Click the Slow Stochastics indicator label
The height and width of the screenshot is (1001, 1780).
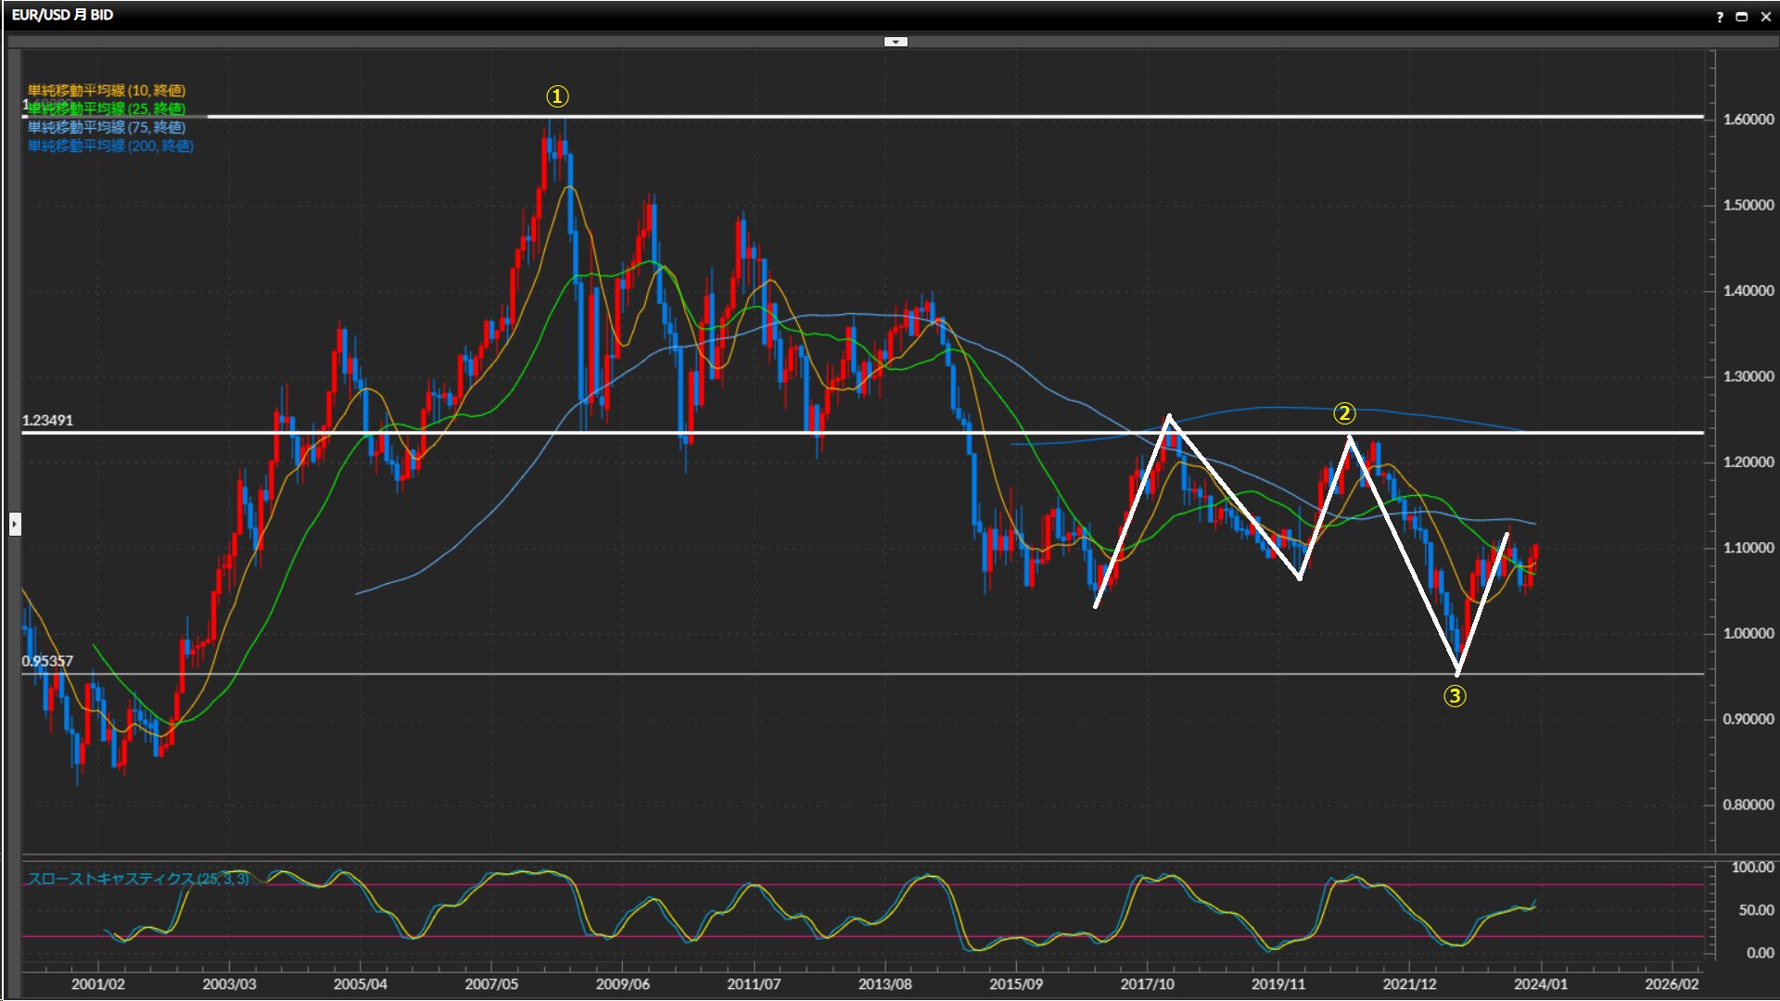[x=137, y=879]
